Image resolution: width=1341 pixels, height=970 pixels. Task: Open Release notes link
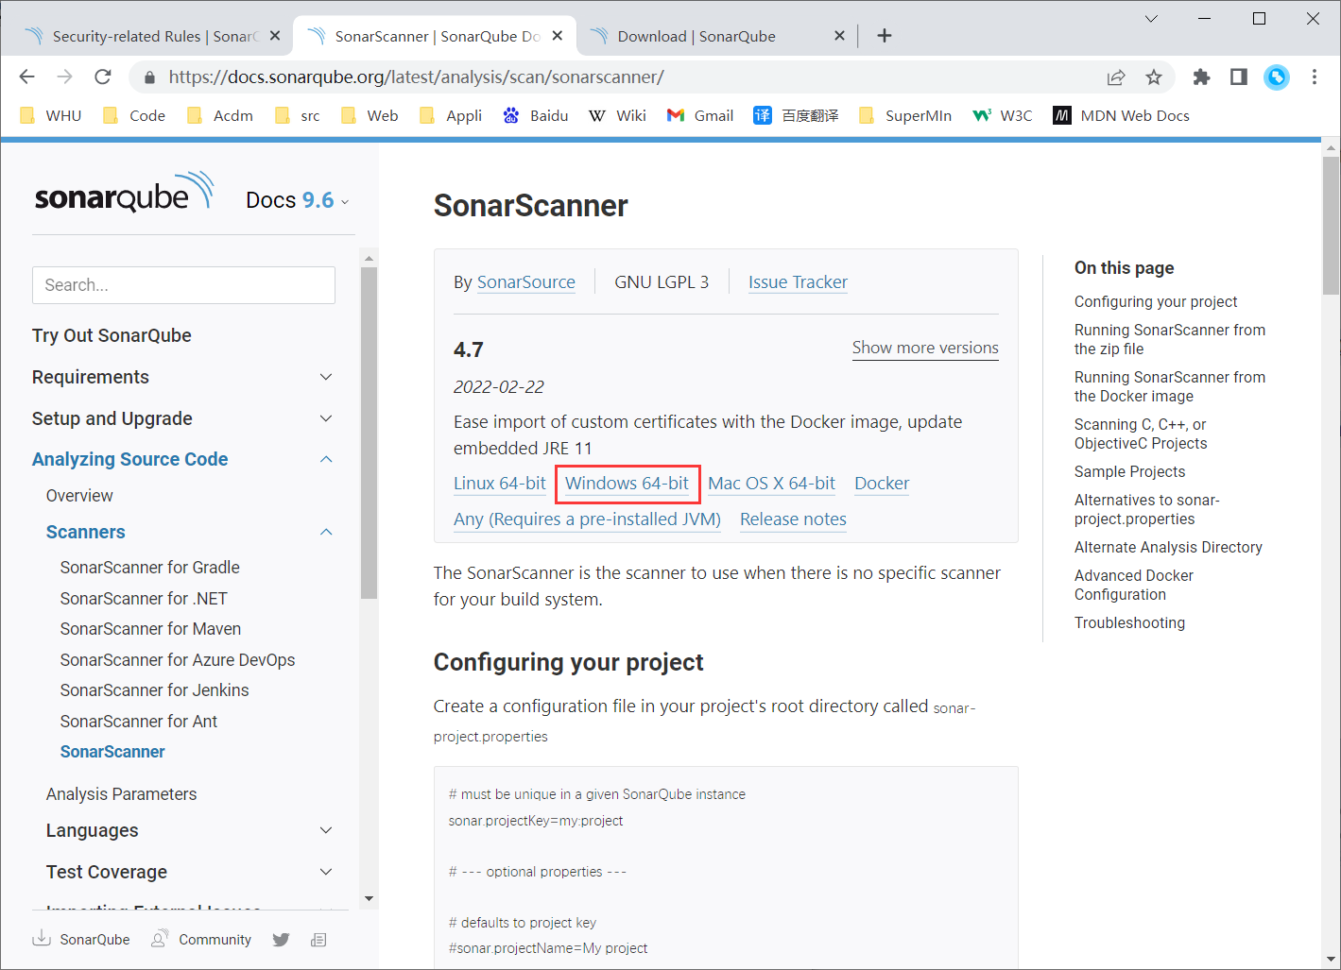pyautogui.click(x=793, y=519)
